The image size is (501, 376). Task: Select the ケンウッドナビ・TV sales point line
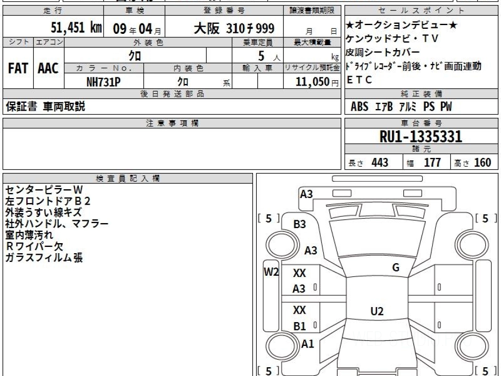(392, 39)
